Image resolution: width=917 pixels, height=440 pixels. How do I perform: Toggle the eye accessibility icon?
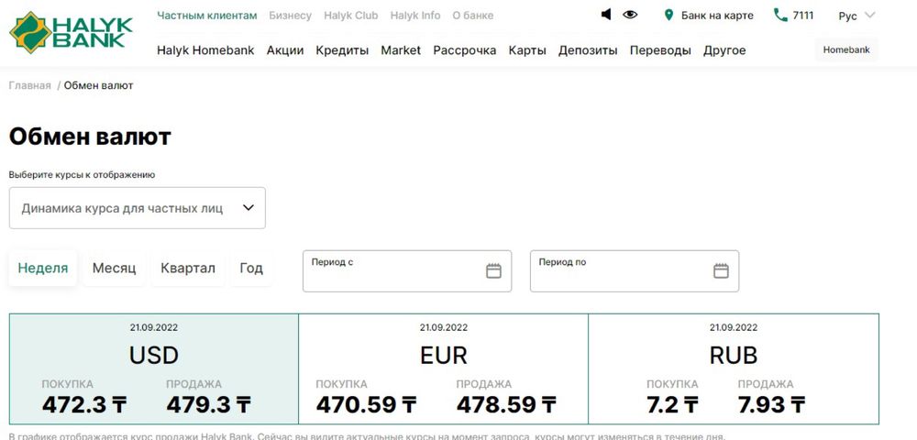pyautogui.click(x=630, y=15)
